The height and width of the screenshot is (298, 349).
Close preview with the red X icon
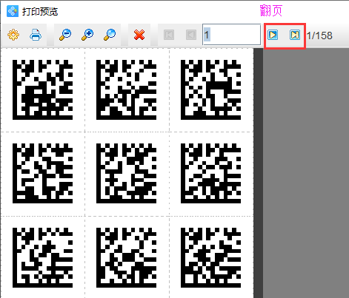pyautogui.click(x=139, y=35)
